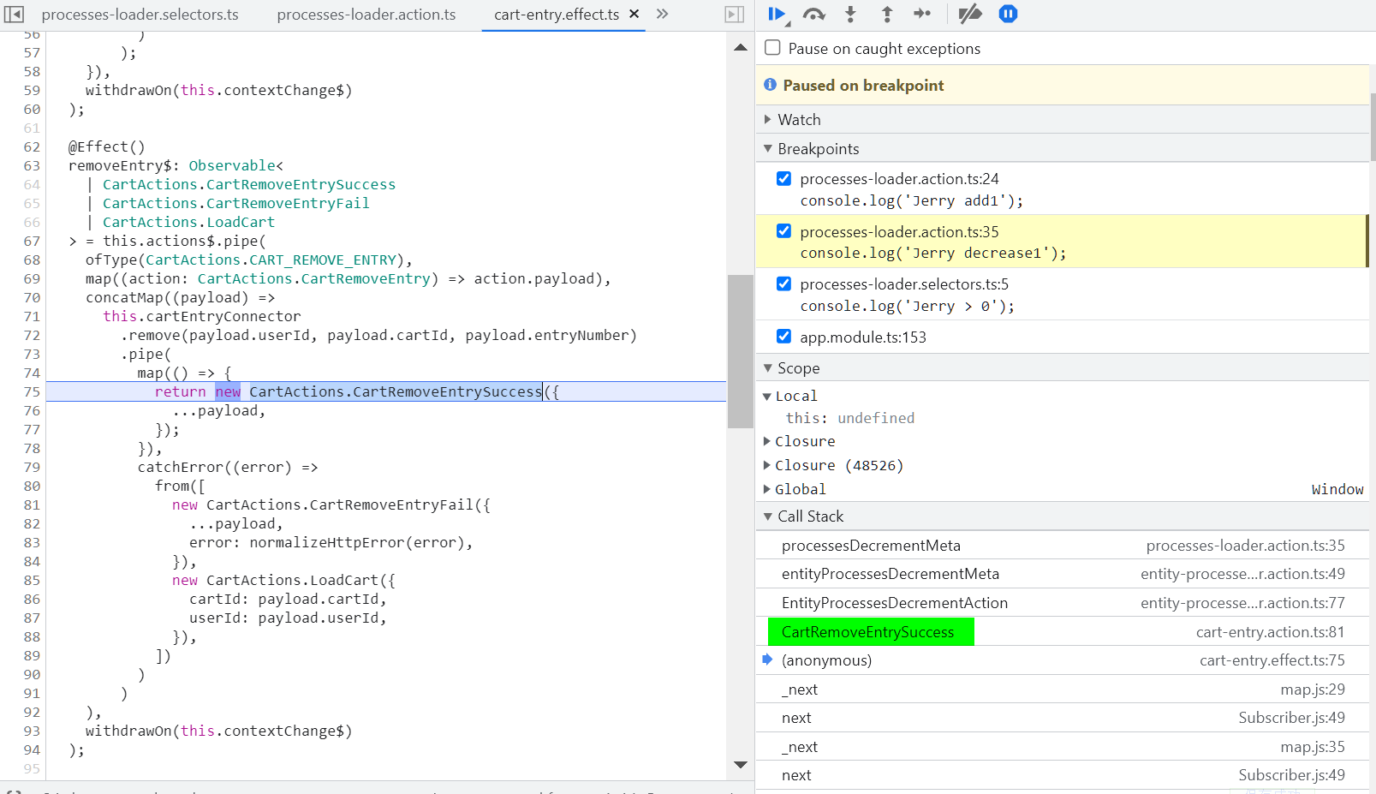The height and width of the screenshot is (794, 1376).
Task: Step into next function call
Action: coord(850,14)
